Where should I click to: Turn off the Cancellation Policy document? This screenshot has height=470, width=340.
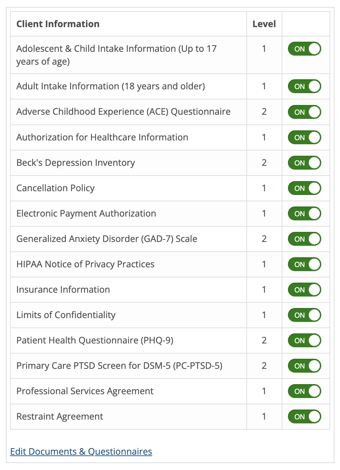point(304,188)
